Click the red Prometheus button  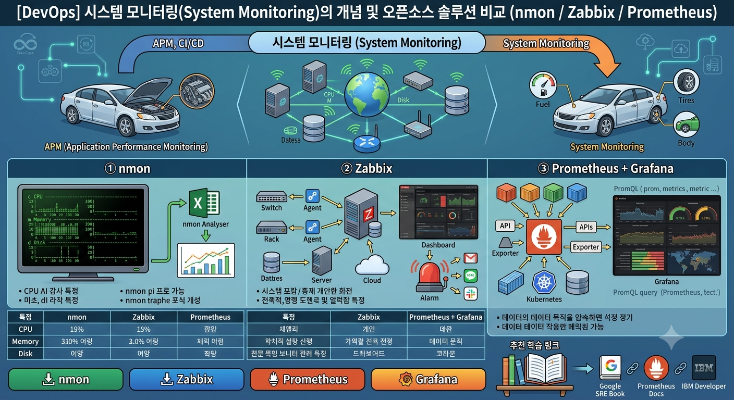pyautogui.click(x=307, y=379)
